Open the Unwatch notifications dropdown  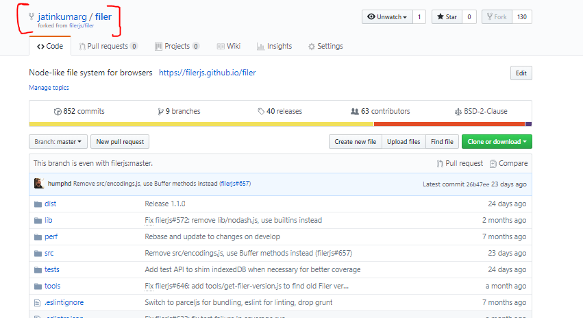387,17
